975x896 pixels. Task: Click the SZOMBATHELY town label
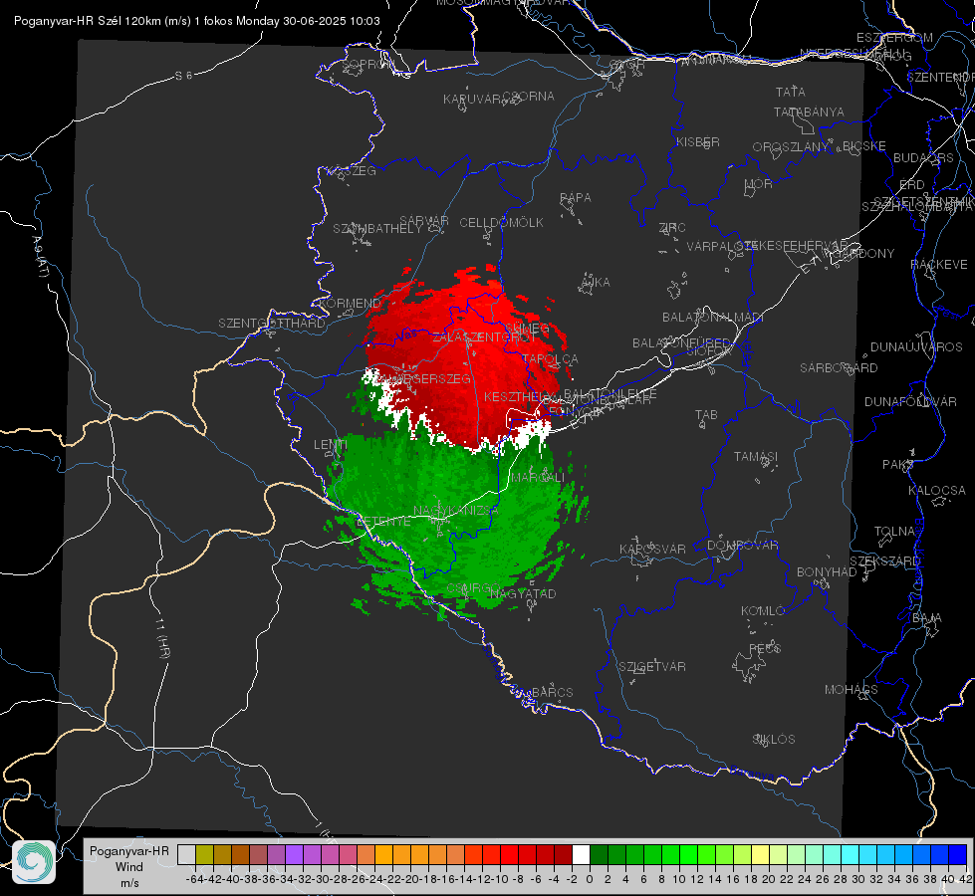pos(377,229)
